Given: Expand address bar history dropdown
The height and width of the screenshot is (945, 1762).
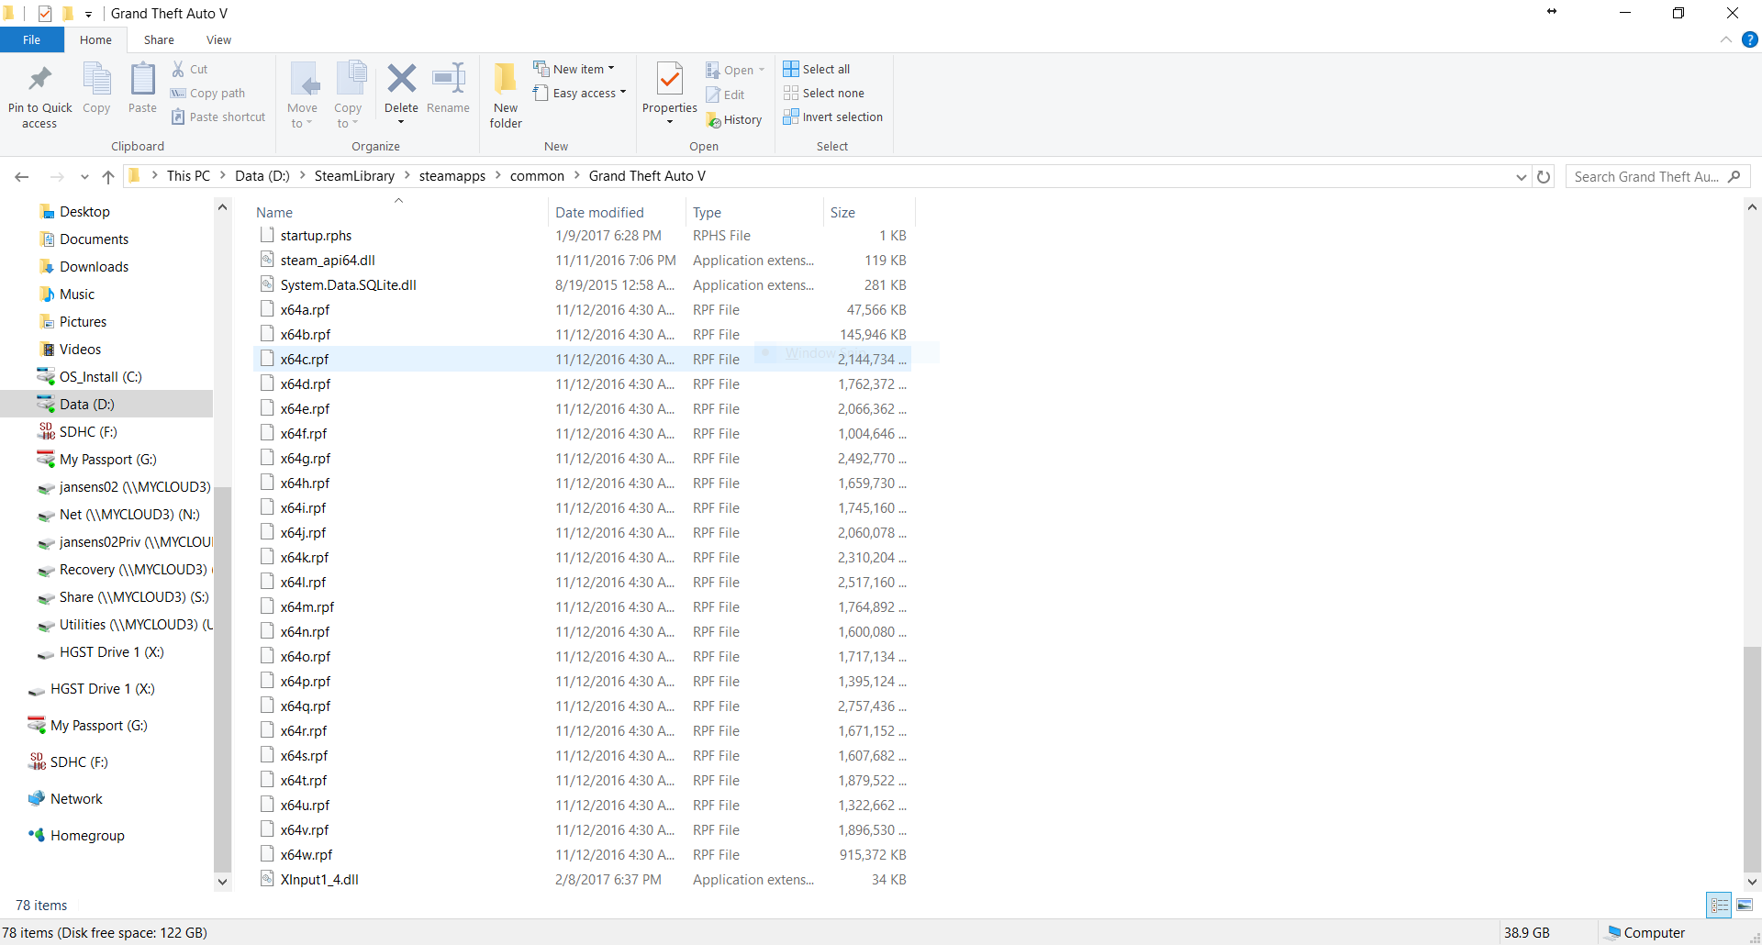Looking at the screenshot, I should [1521, 177].
